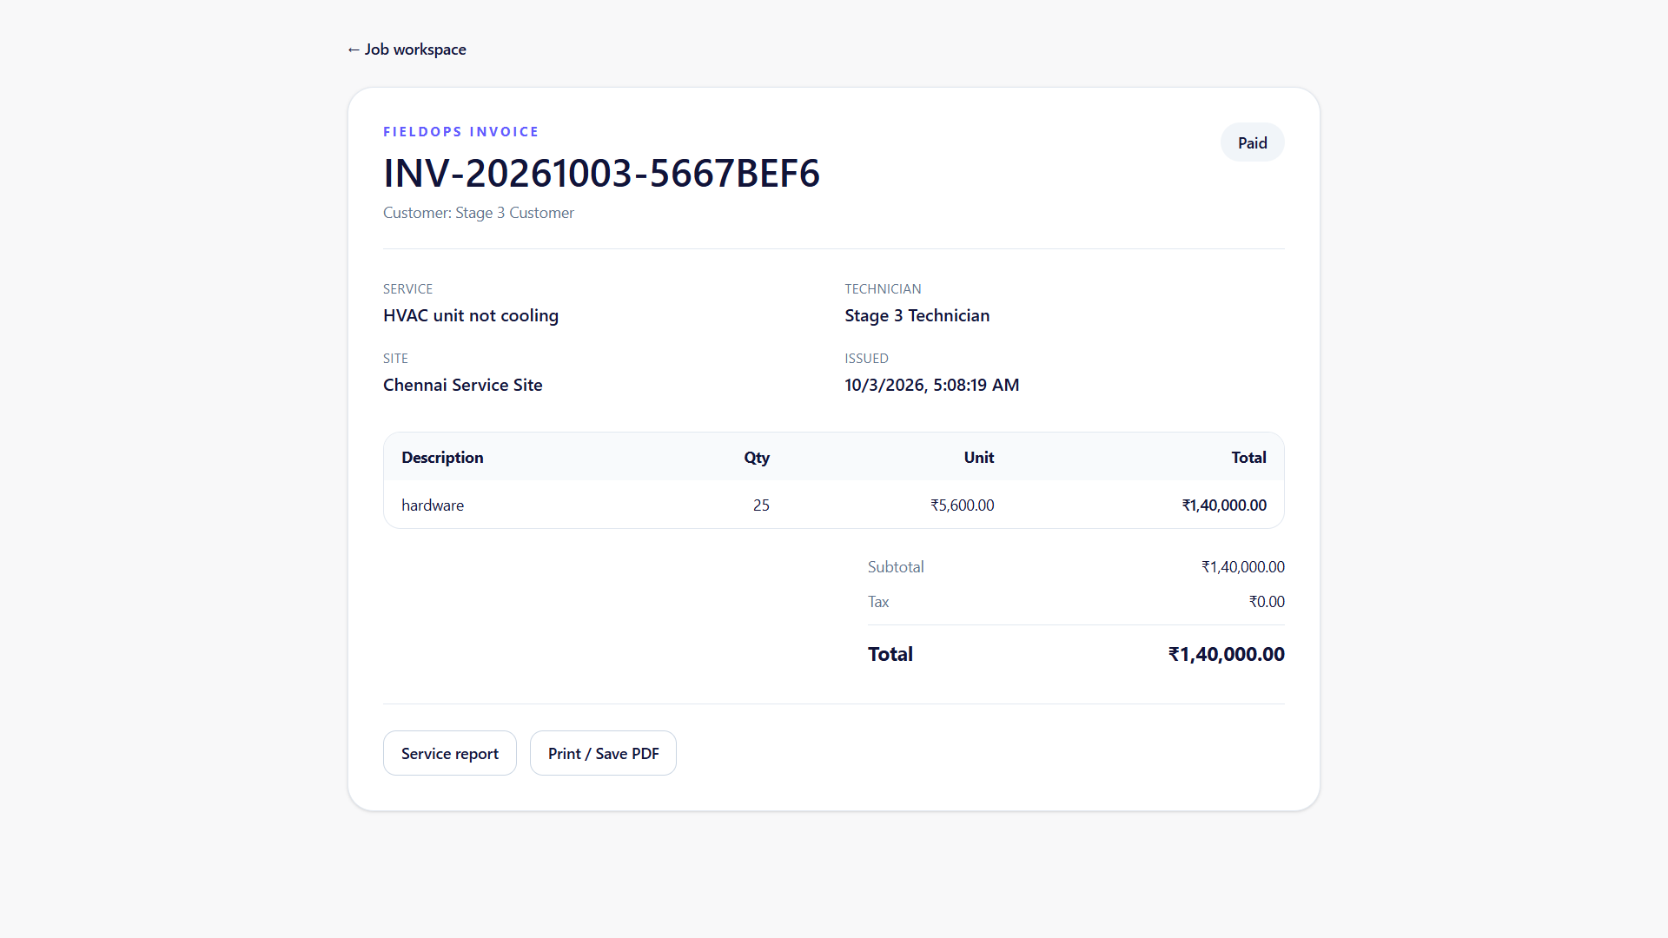The image size is (1668, 938).
Task: Click the TECHNICIAN field label
Action: (883, 289)
